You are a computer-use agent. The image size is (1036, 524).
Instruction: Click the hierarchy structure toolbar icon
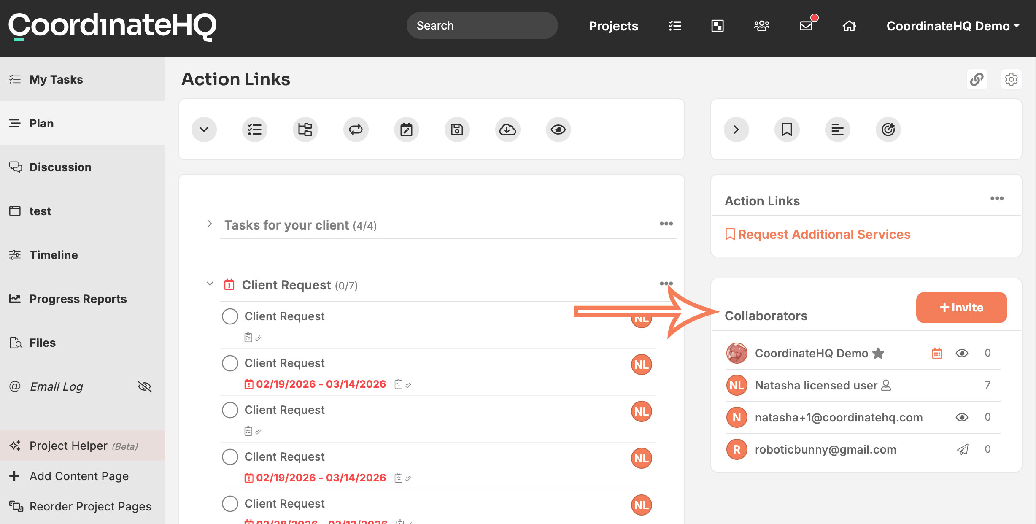[305, 130]
